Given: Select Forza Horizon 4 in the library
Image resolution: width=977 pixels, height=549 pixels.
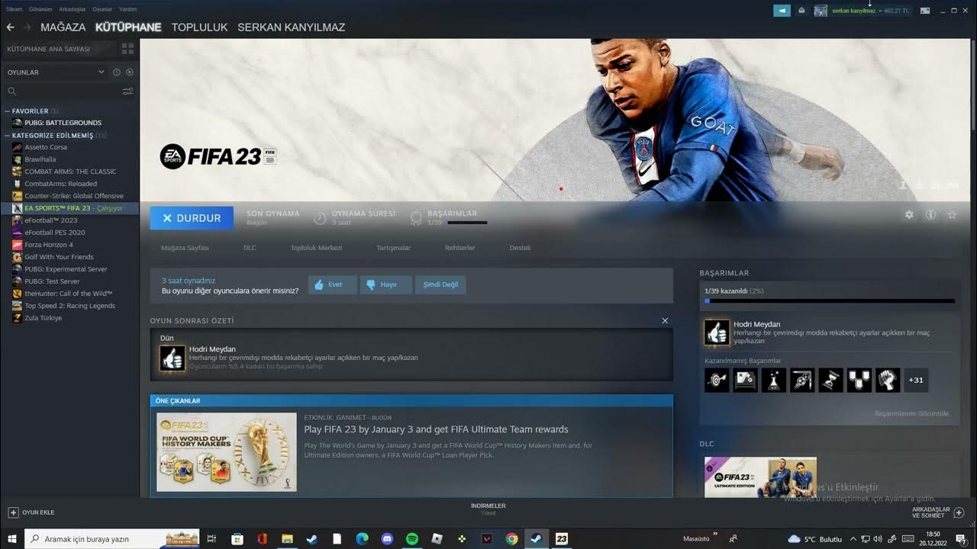Looking at the screenshot, I should 49,245.
